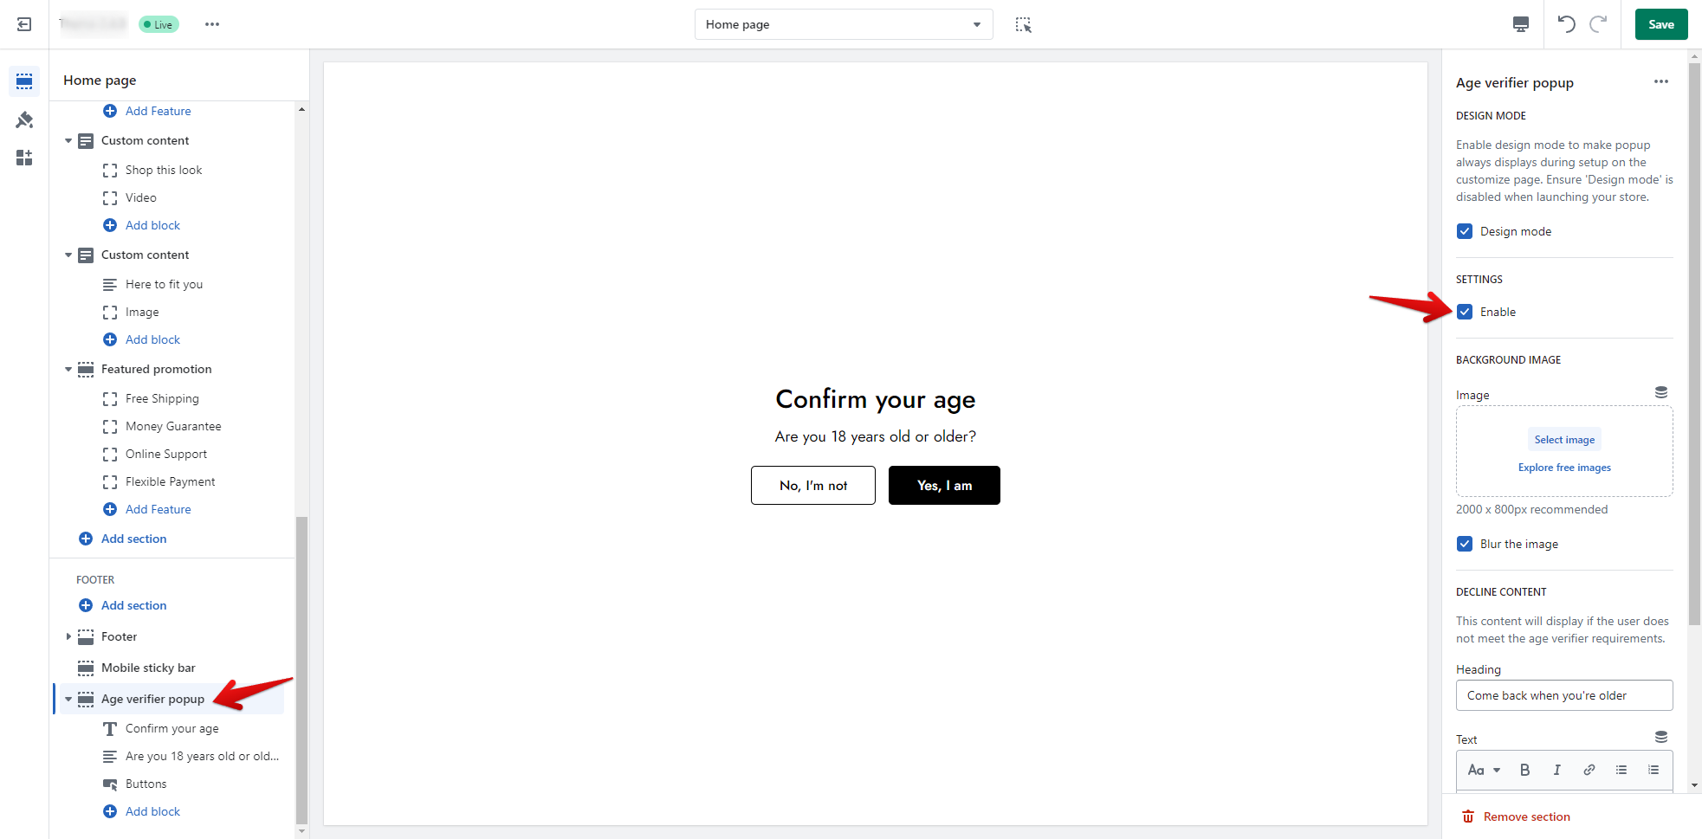The image size is (1702, 839).
Task: Click plus icon for footer Add section
Action: tap(86, 605)
